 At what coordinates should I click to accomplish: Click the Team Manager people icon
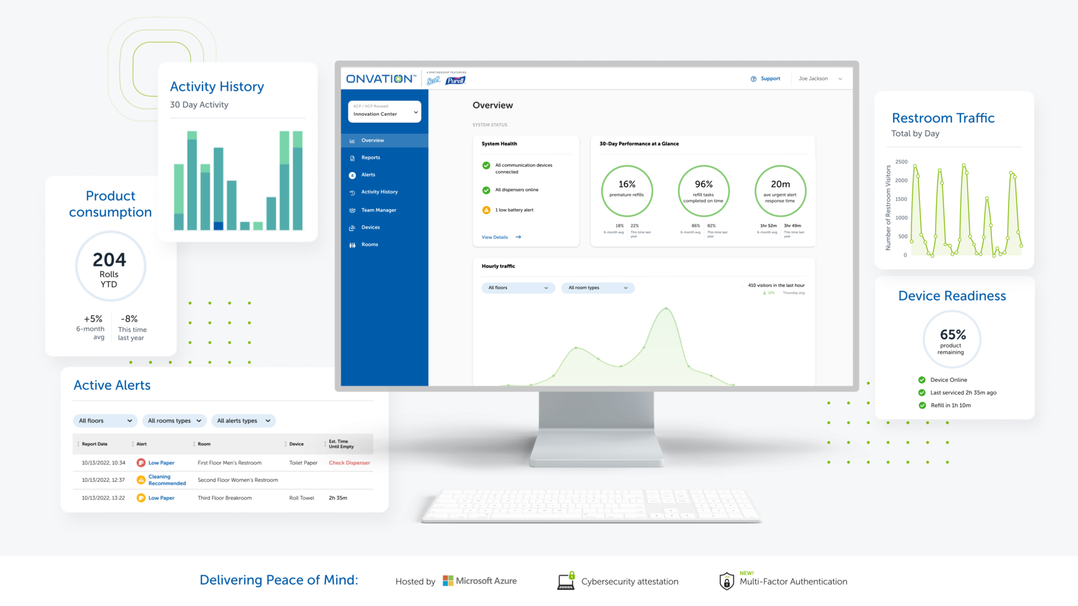click(x=352, y=210)
